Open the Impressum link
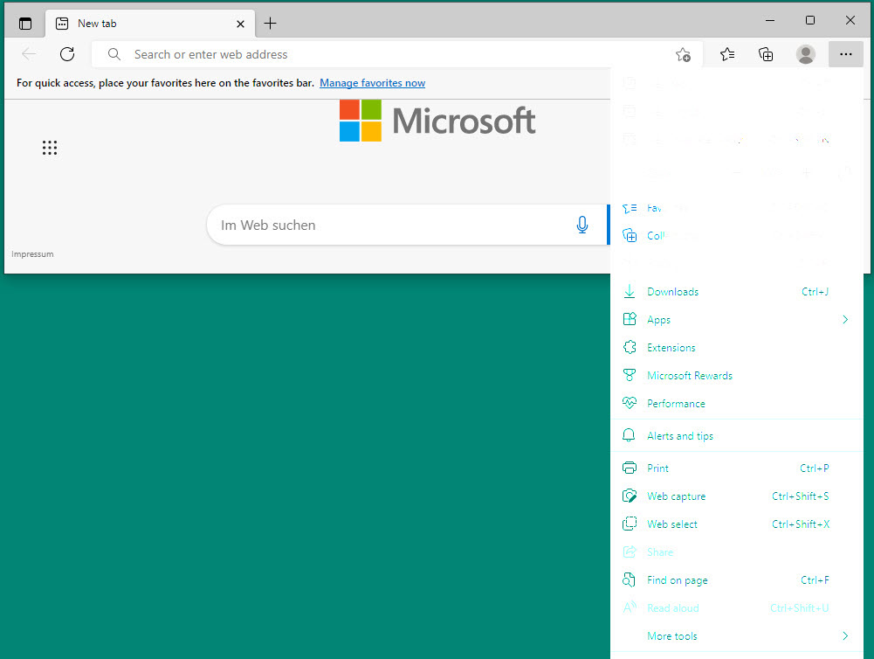This screenshot has height=659, width=874. [x=32, y=253]
